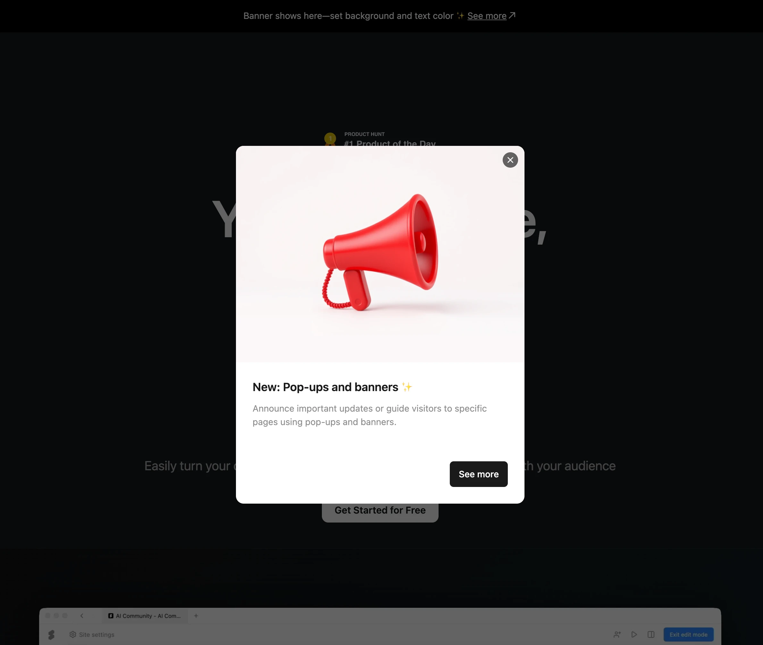This screenshot has width=763, height=645.
Task: Click the app logo icon in toolbar
Action: pos(52,634)
